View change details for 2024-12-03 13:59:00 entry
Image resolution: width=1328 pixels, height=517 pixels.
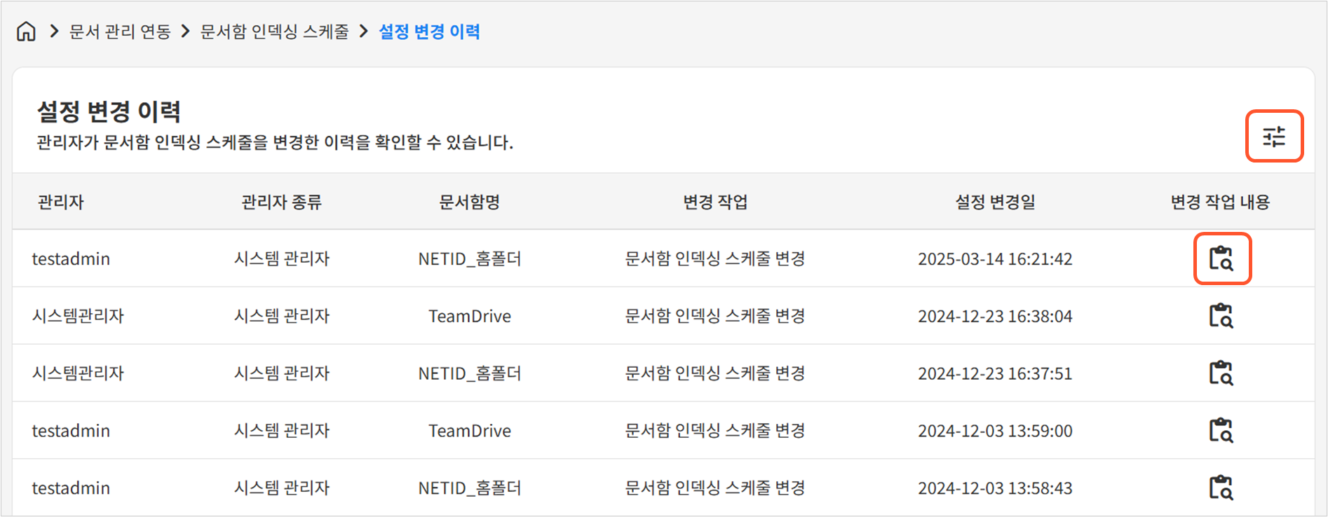[x=1221, y=430]
